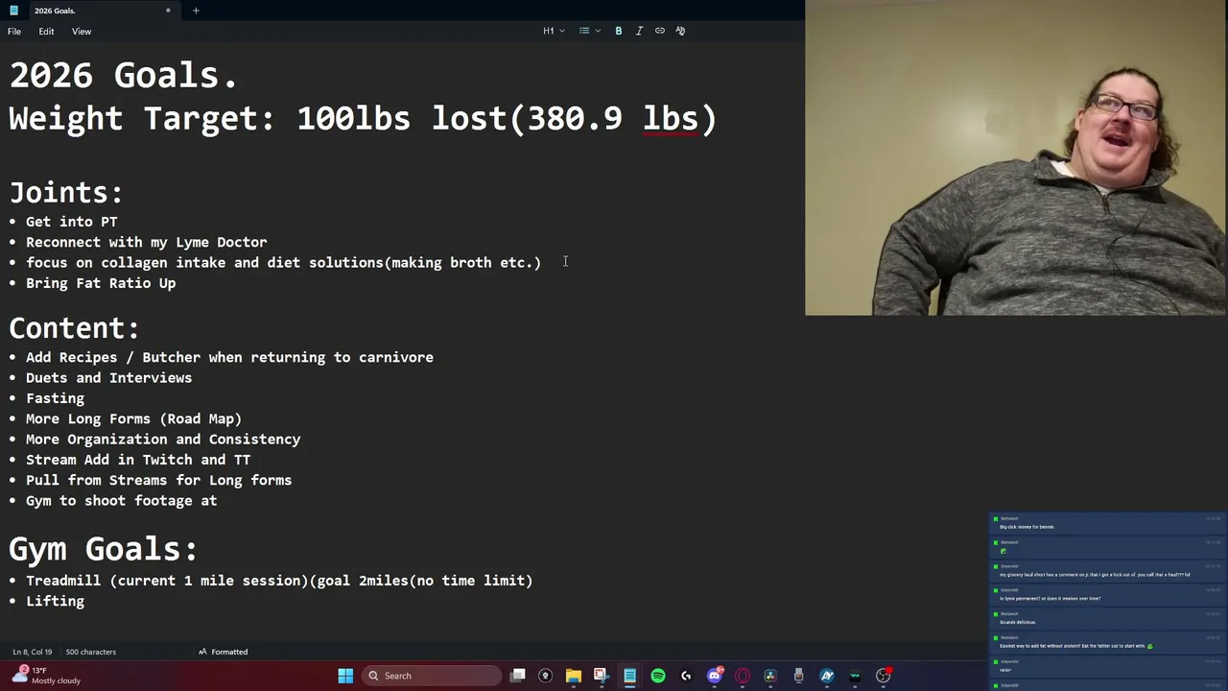Open DaVinci Resolve from taskbar
Screen dimensions: 1228x691
pos(770,676)
